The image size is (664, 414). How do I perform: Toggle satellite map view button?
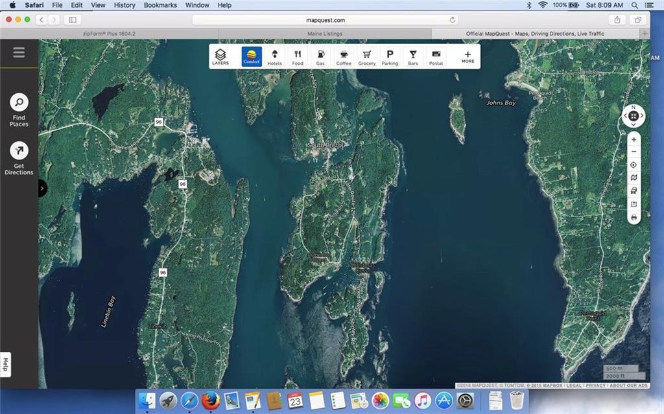[x=634, y=178]
